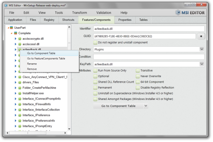Toggle Shared DLL Reference Count
This screenshot has height=142, width=213.
(95, 82)
